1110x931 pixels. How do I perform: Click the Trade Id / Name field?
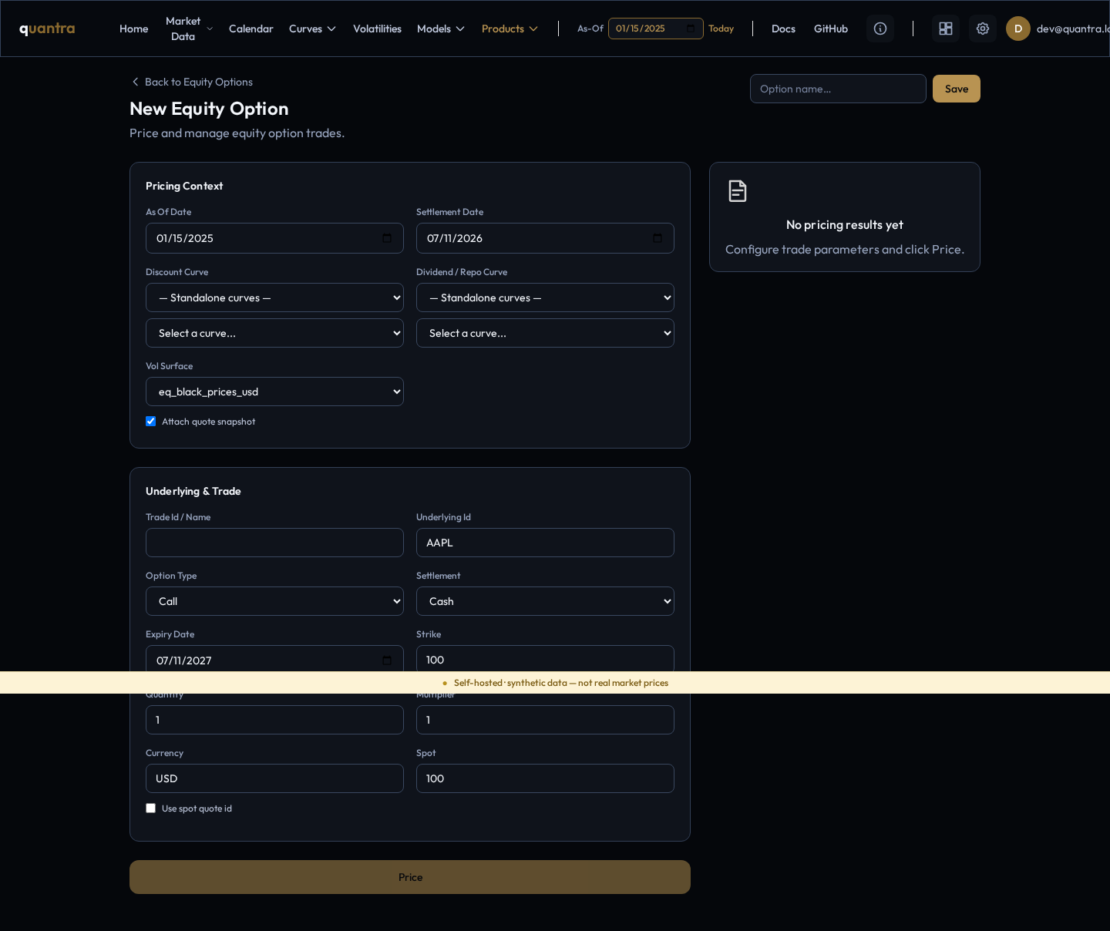click(274, 543)
